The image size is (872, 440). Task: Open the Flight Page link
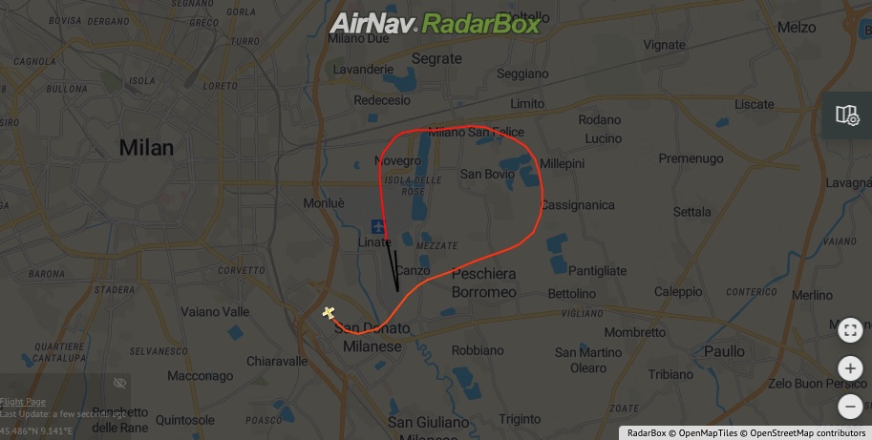[x=23, y=402]
